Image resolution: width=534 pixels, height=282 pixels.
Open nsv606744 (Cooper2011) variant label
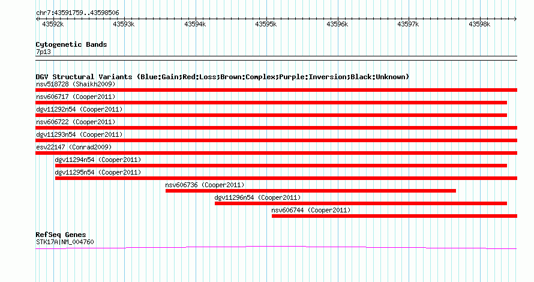point(311,210)
